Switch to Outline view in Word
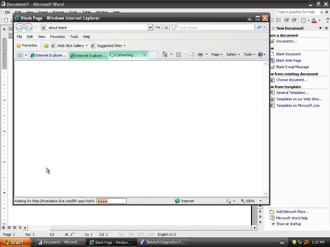 [x=20, y=227]
